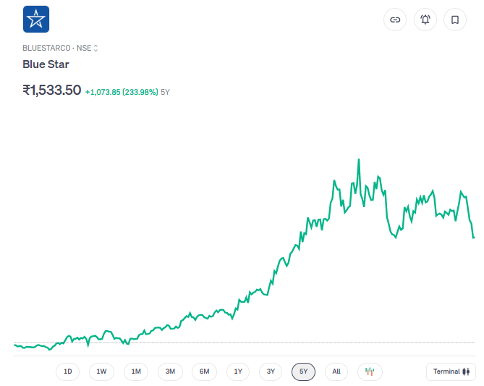Select the 6M chart period
This screenshot has height=386, width=484.
click(x=205, y=372)
